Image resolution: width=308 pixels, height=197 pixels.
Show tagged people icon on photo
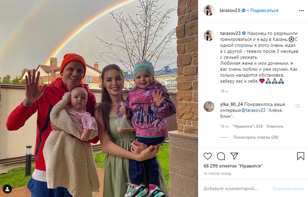coord(7,189)
